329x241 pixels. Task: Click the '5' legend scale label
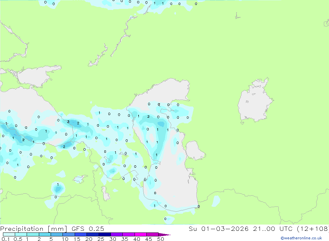coord(51,239)
